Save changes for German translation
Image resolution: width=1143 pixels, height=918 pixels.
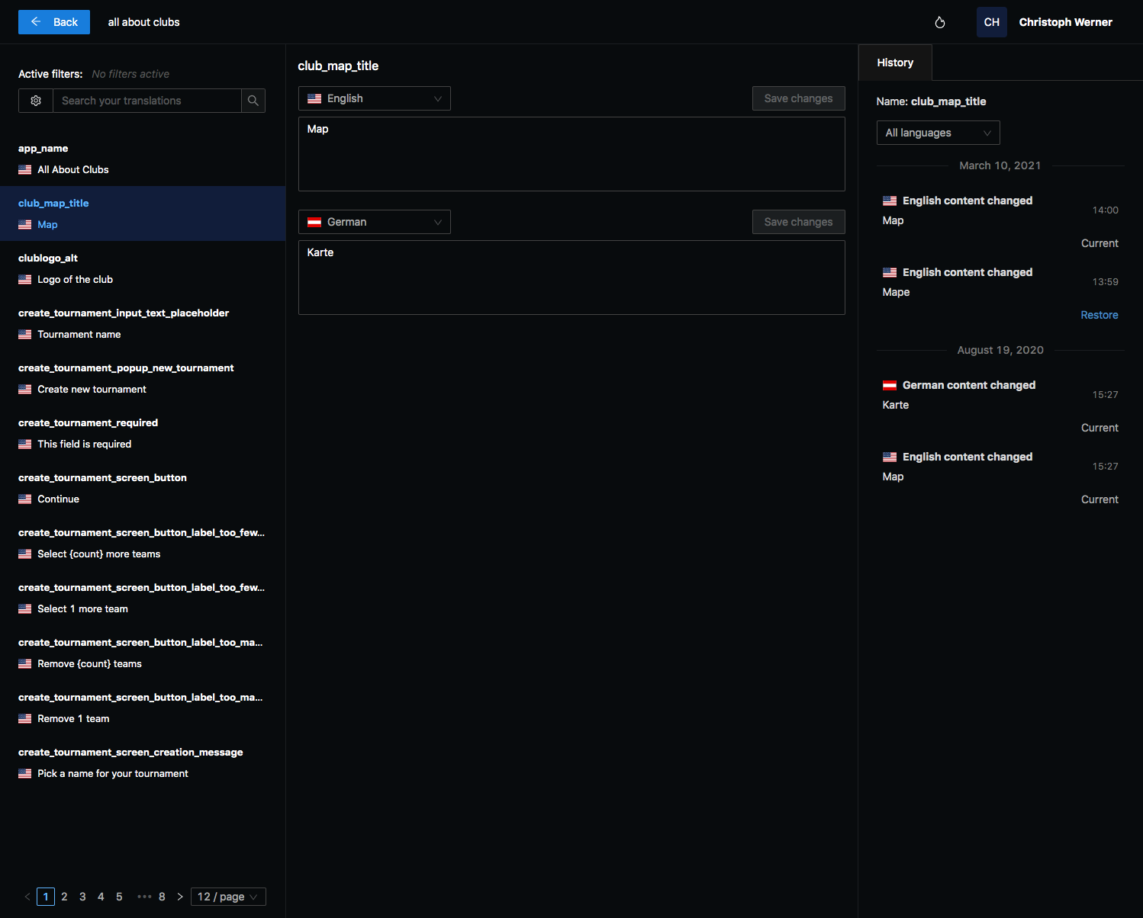798,222
